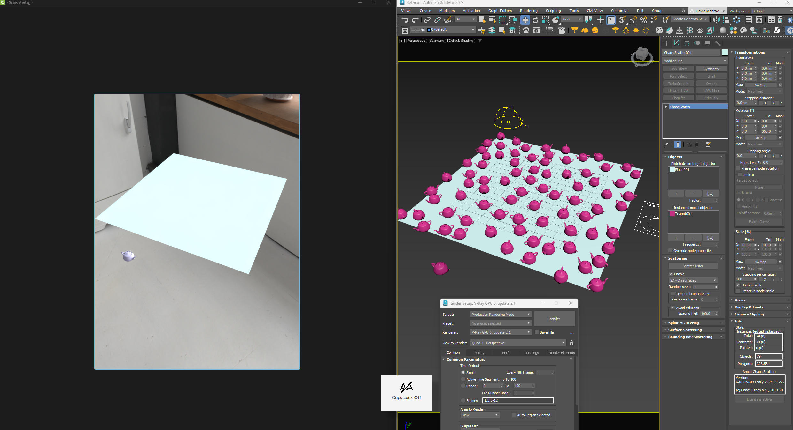Open the Scripting menu

(x=553, y=11)
